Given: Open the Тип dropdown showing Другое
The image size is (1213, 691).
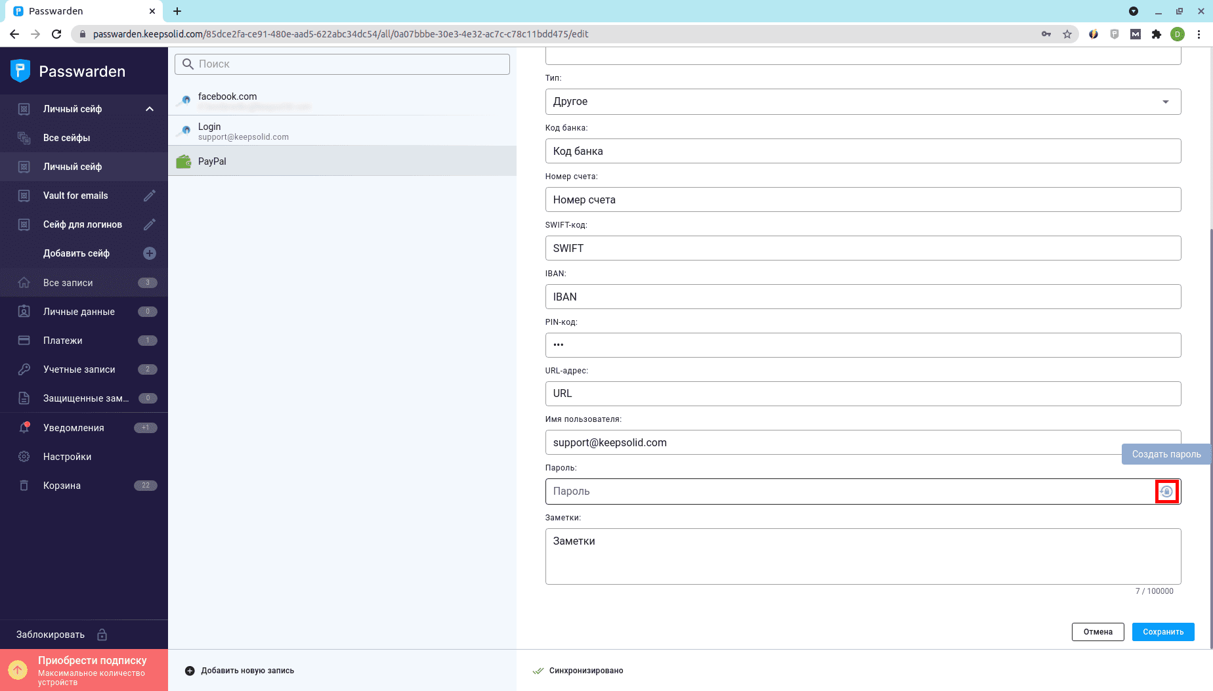Looking at the screenshot, I should pos(862,102).
